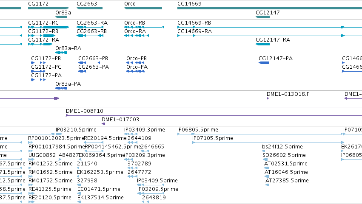This screenshot has height=204, width=362.
Task: Select the CG1172 gene bar
Action: 48,8
